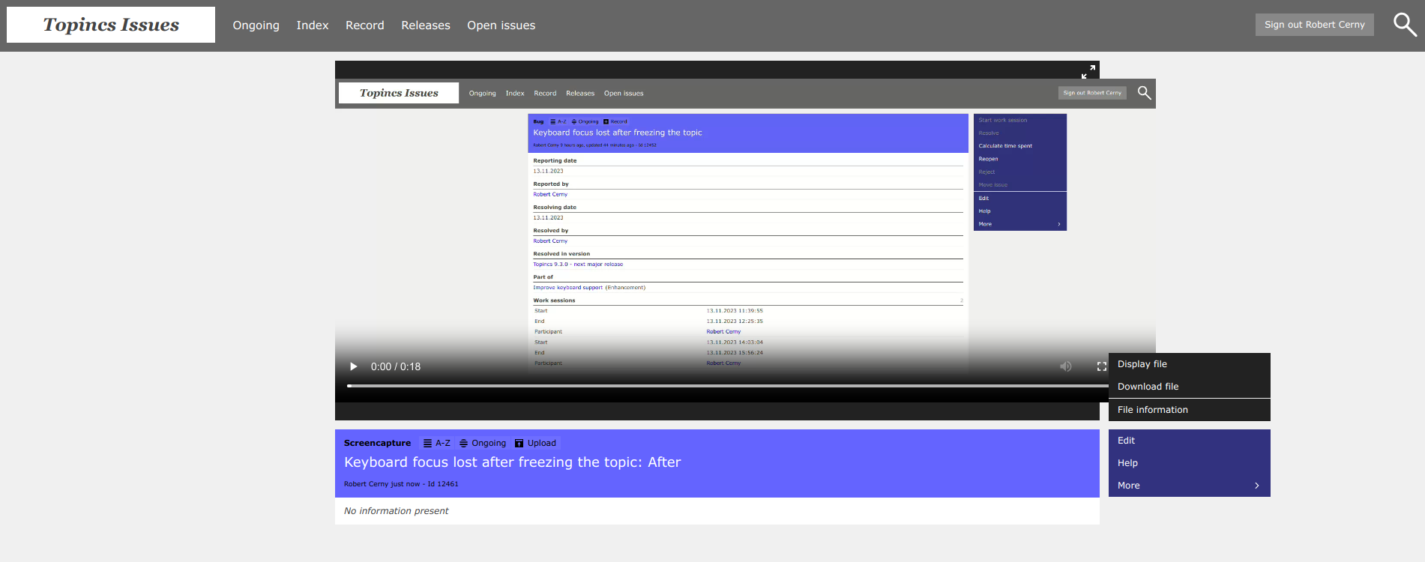Toggle fullscreen on the video player
Viewport: 1425px width, 562px height.
click(1101, 366)
